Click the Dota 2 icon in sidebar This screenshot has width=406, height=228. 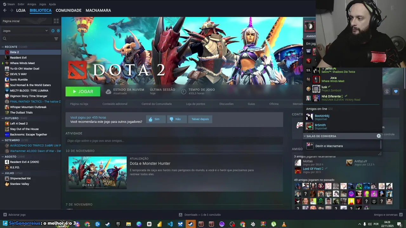pos(7,52)
